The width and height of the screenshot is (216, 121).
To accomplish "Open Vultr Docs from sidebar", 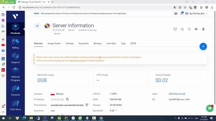I will click(15, 105).
